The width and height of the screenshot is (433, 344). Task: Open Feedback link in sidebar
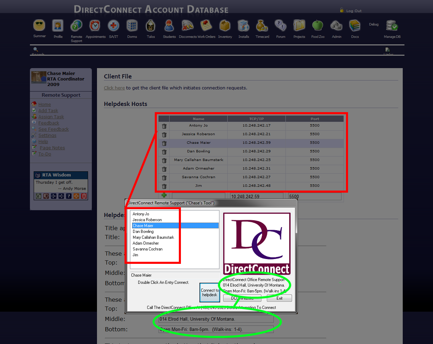[49, 123]
